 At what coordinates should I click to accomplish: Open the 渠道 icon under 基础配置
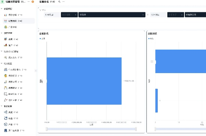pyautogui.click(x=5, y=112)
